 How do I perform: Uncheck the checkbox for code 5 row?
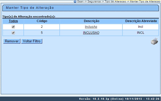(x=13, y=33)
